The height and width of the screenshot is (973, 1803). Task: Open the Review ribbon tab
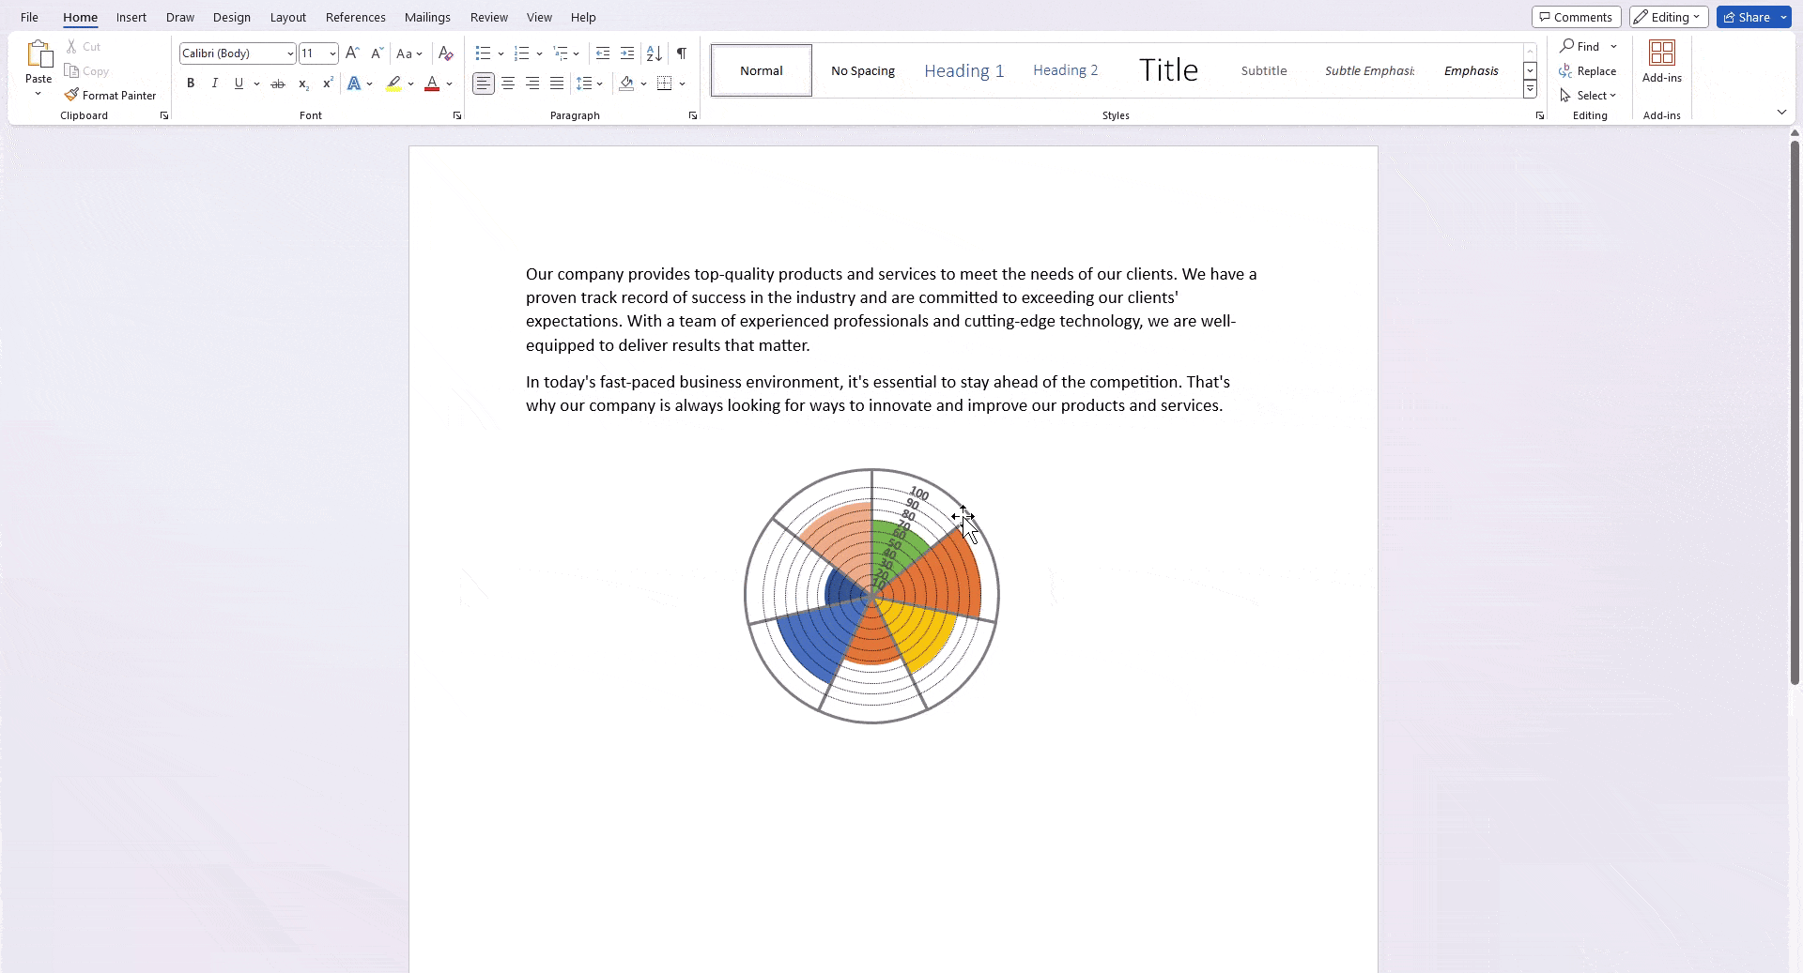(x=488, y=17)
